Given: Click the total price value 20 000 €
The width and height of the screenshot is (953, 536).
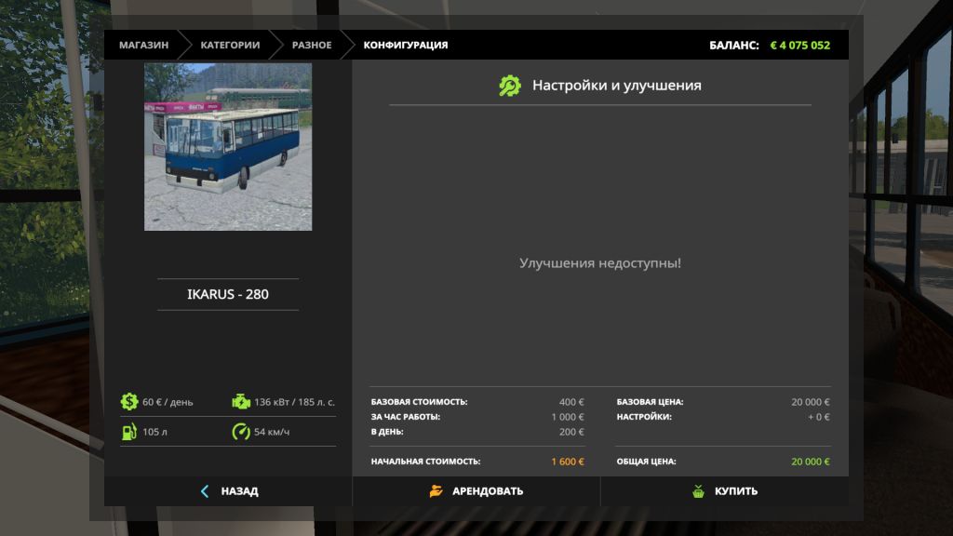Looking at the screenshot, I should coord(810,462).
